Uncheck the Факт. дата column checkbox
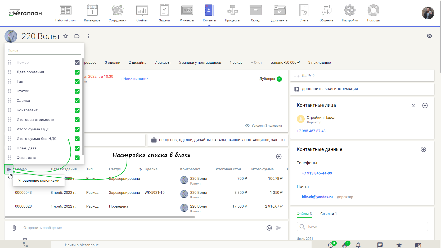This screenshot has height=248, width=441. pos(77,158)
